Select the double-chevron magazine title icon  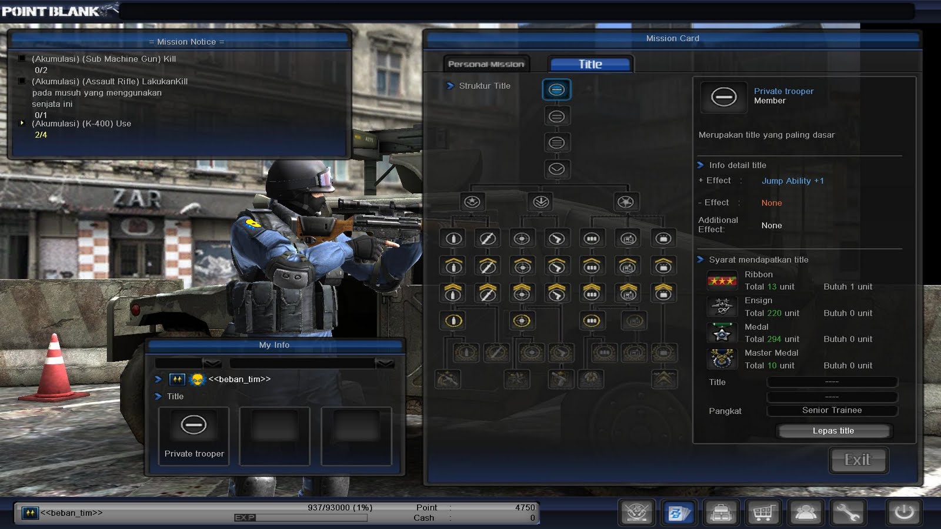pos(592,293)
